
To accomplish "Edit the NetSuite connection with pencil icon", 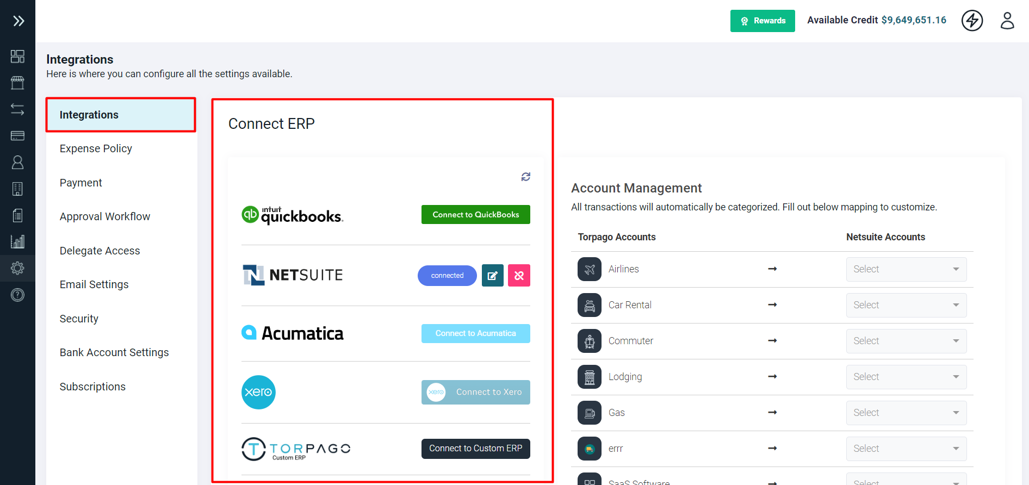I will (x=492, y=275).
